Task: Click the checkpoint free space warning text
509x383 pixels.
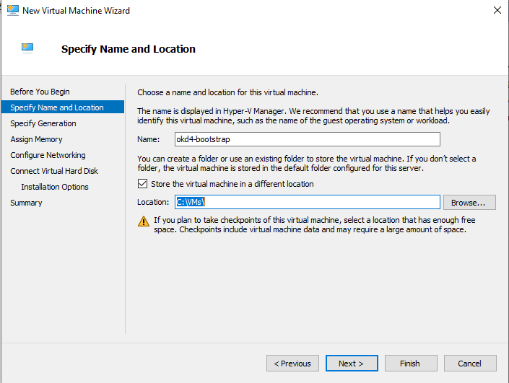Action: click(314, 225)
